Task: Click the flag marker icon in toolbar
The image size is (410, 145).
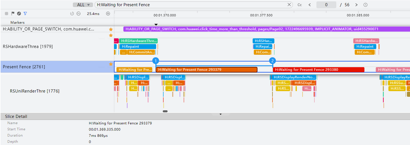Action: [x=13, y=14]
